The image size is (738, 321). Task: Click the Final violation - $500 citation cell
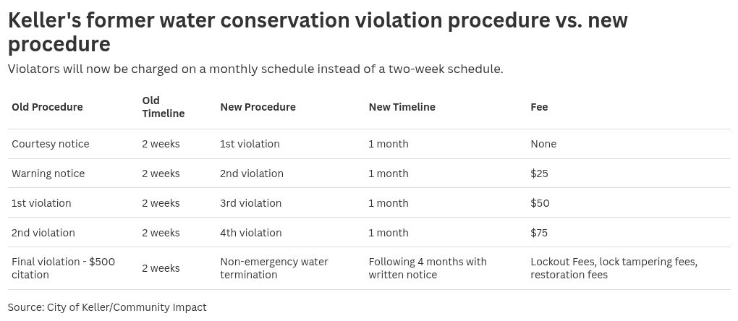coord(63,268)
